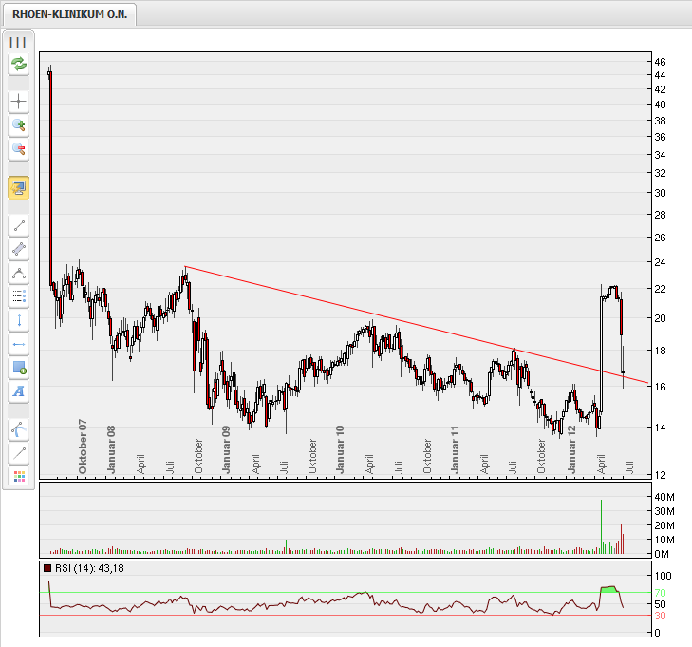This screenshot has width=692, height=647.
Task: Select the RHOEN-KLINIKUM O.N. tab
Action: 69,14
